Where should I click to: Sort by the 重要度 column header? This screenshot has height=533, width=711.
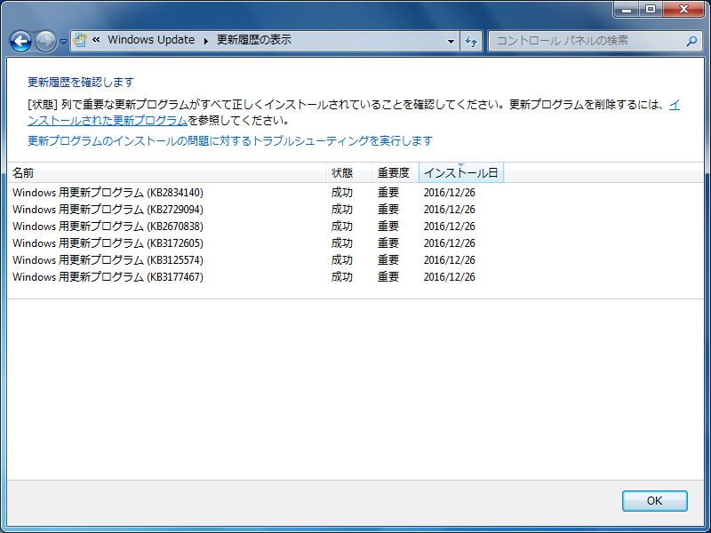click(395, 172)
